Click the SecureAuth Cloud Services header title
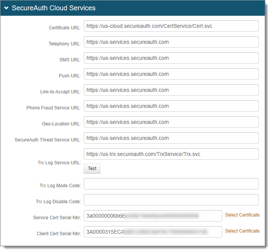This screenshot has height=252, width=271. tap(53, 8)
